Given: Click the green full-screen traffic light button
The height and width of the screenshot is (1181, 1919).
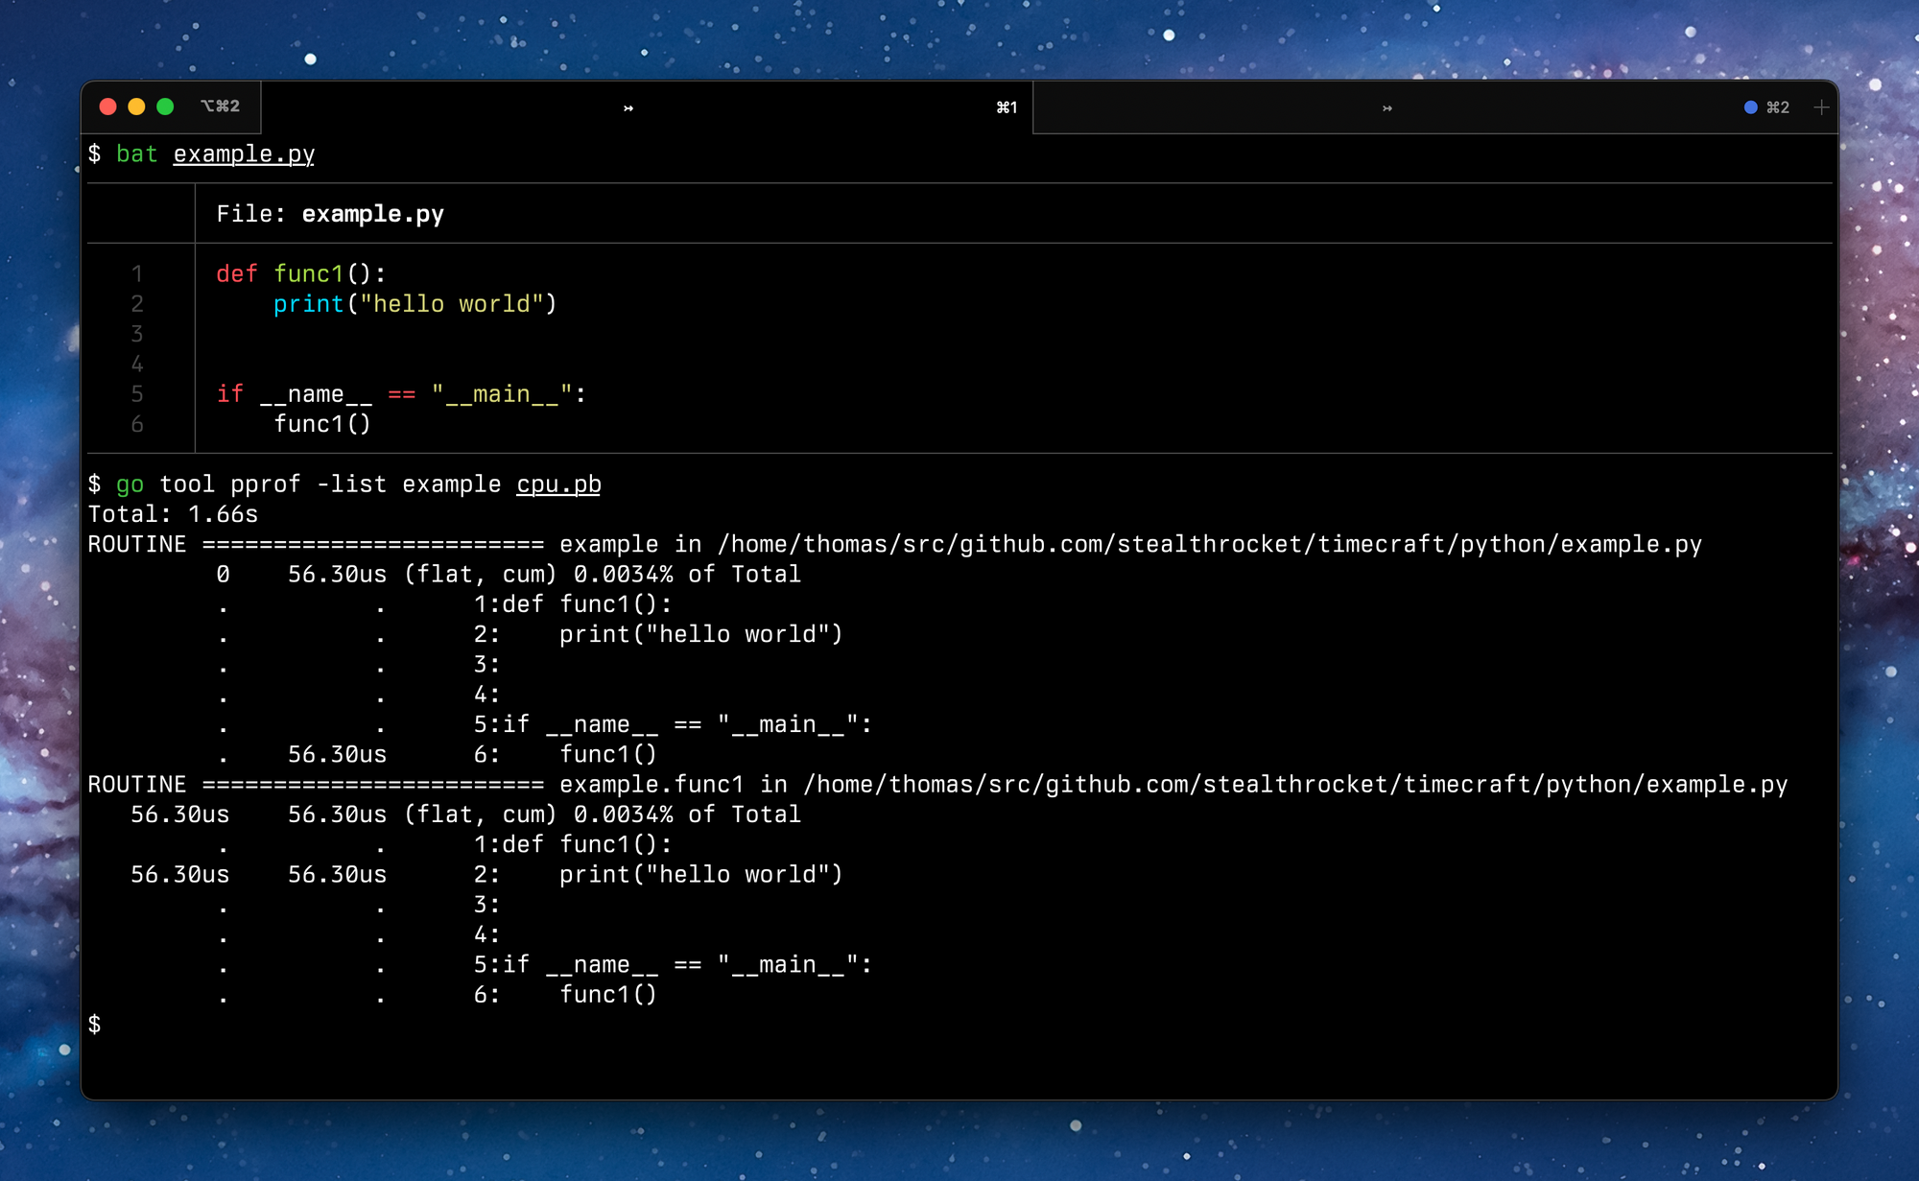Looking at the screenshot, I should point(165,108).
